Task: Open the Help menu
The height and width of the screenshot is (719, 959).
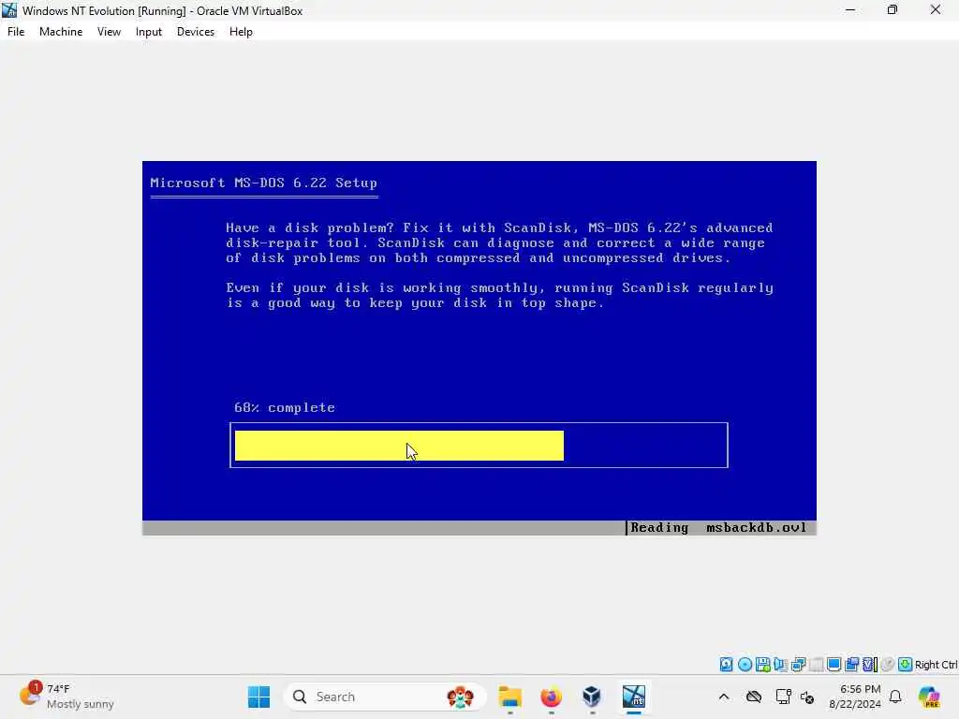Action: [241, 32]
